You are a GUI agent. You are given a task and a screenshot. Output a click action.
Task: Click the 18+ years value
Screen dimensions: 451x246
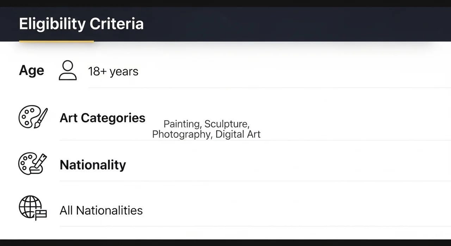coord(113,72)
